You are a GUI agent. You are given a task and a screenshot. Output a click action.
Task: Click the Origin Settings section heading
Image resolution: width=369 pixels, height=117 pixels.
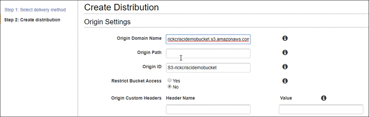click(x=107, y=22)
